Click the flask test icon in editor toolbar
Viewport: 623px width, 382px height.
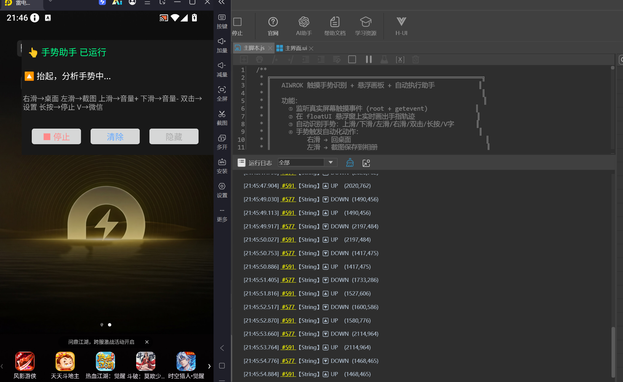[x=384, y=59]
